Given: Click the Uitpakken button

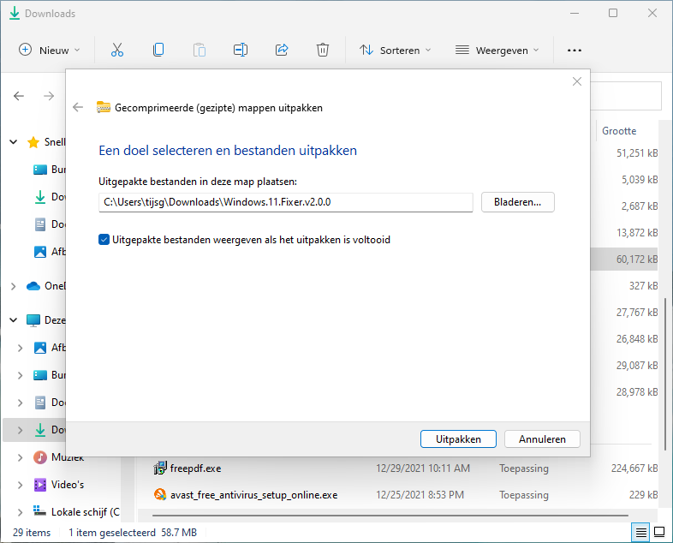Looking at the screenshot, I should [458, 439].
